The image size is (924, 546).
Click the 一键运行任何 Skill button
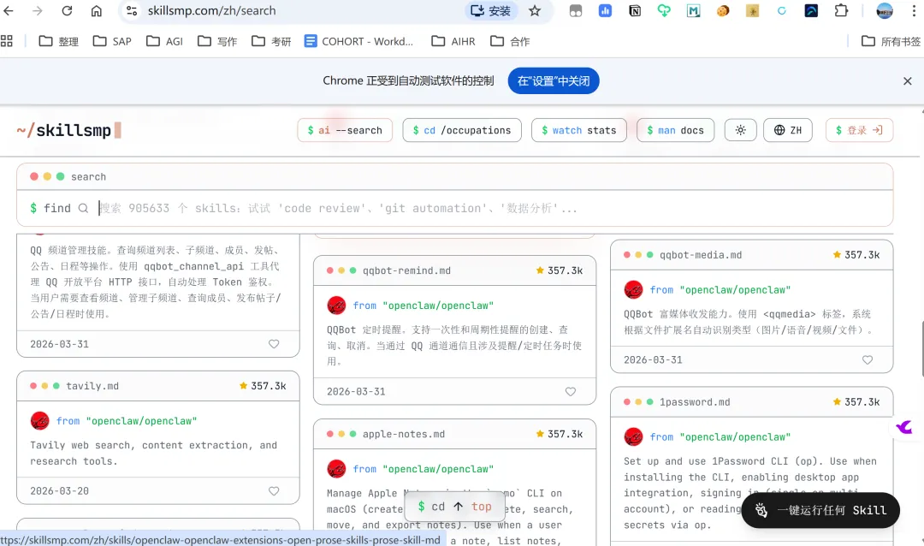click(820, 510)
